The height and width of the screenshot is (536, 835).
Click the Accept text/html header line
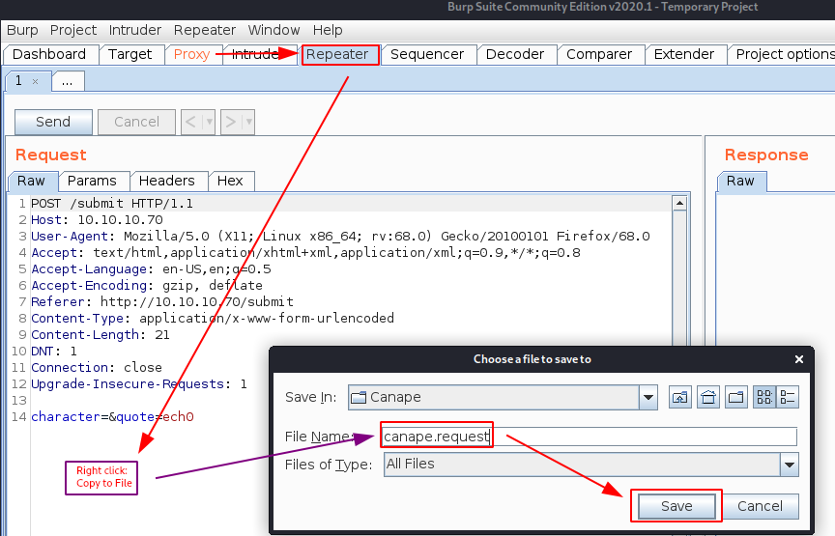tap(305, 253)
